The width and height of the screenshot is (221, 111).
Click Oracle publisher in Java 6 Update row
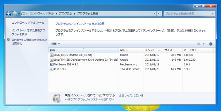point(124,55)
